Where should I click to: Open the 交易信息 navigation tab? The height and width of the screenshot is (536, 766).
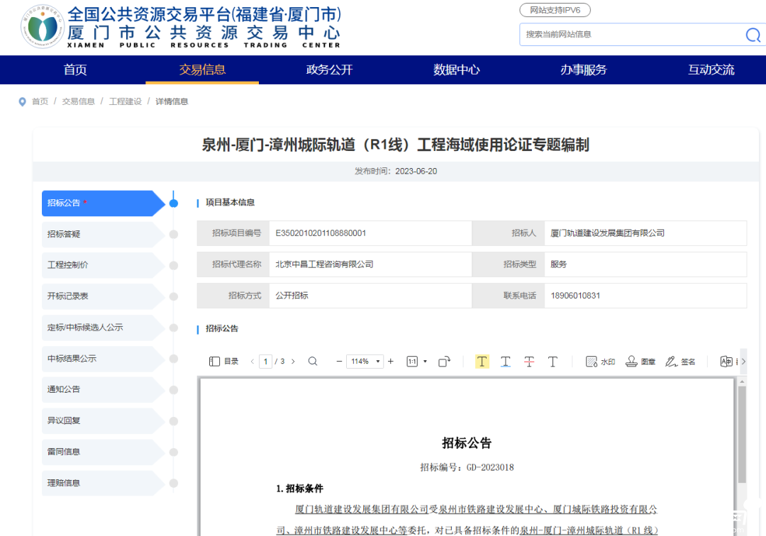(202, 69)
